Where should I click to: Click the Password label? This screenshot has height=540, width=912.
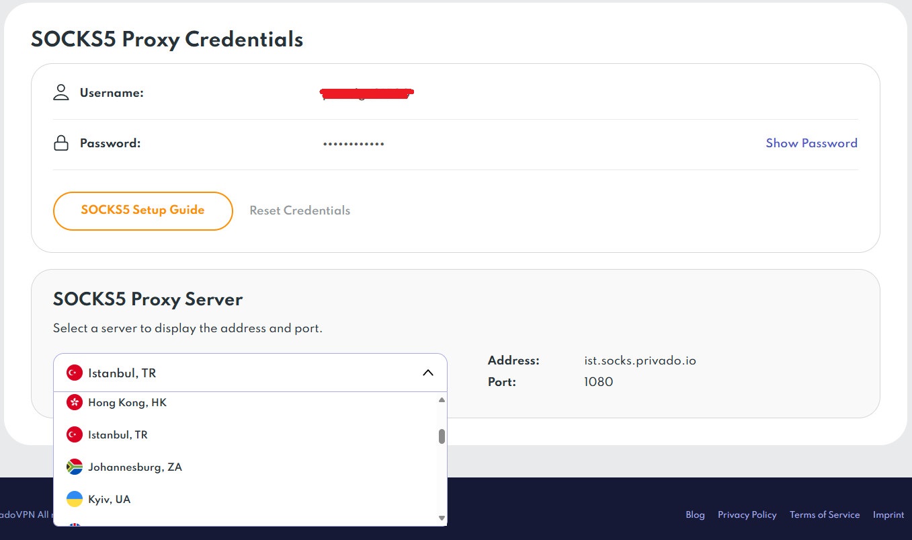coord(110,143)
